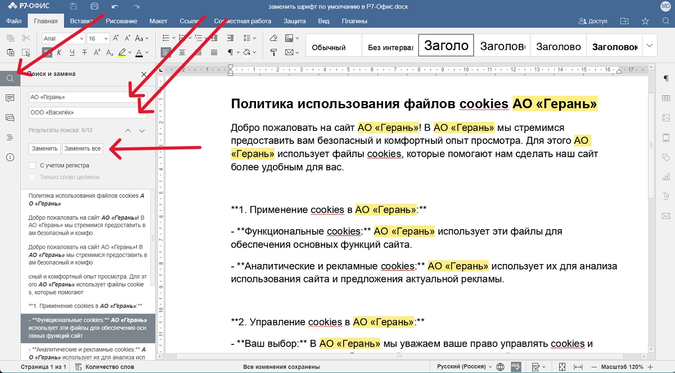Switch to the Вставка ribbon tab
Screen dimensions: 675x373
(x=81, y=20)
